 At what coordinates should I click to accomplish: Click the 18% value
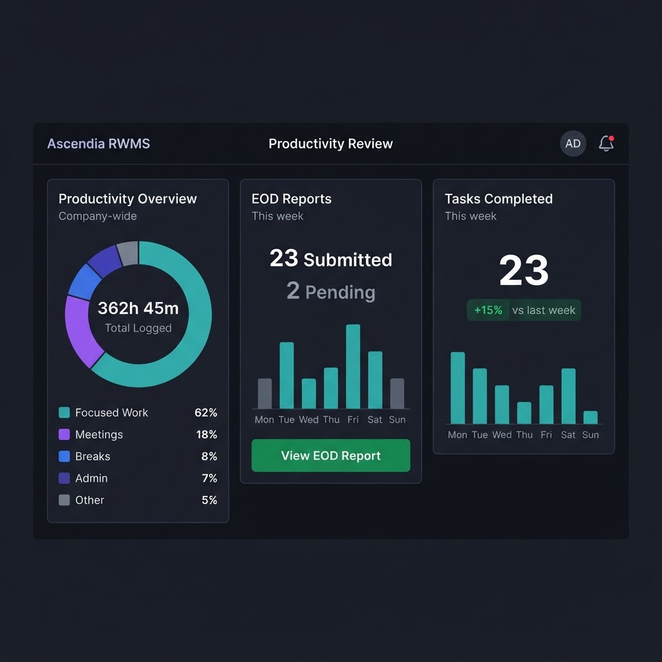(206, 434)
